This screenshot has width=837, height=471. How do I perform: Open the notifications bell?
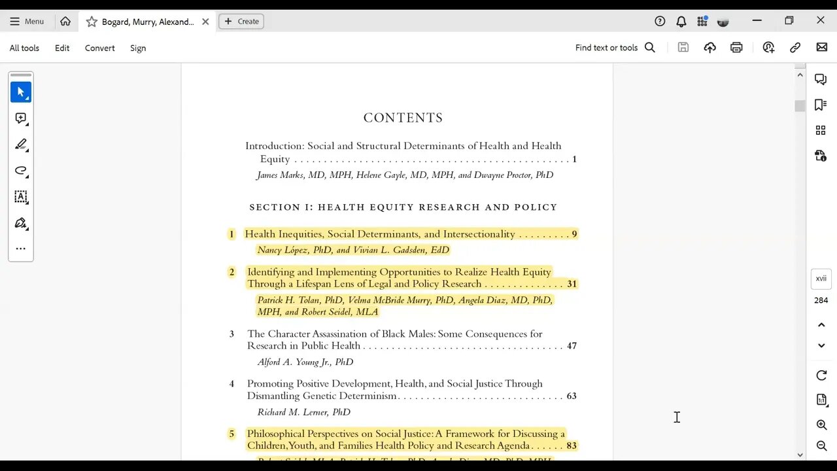tap(681, 21)
